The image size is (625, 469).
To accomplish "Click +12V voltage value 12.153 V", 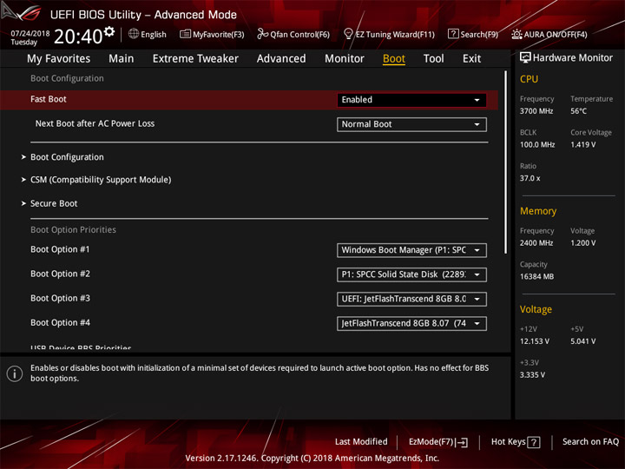I will point(534,342).
